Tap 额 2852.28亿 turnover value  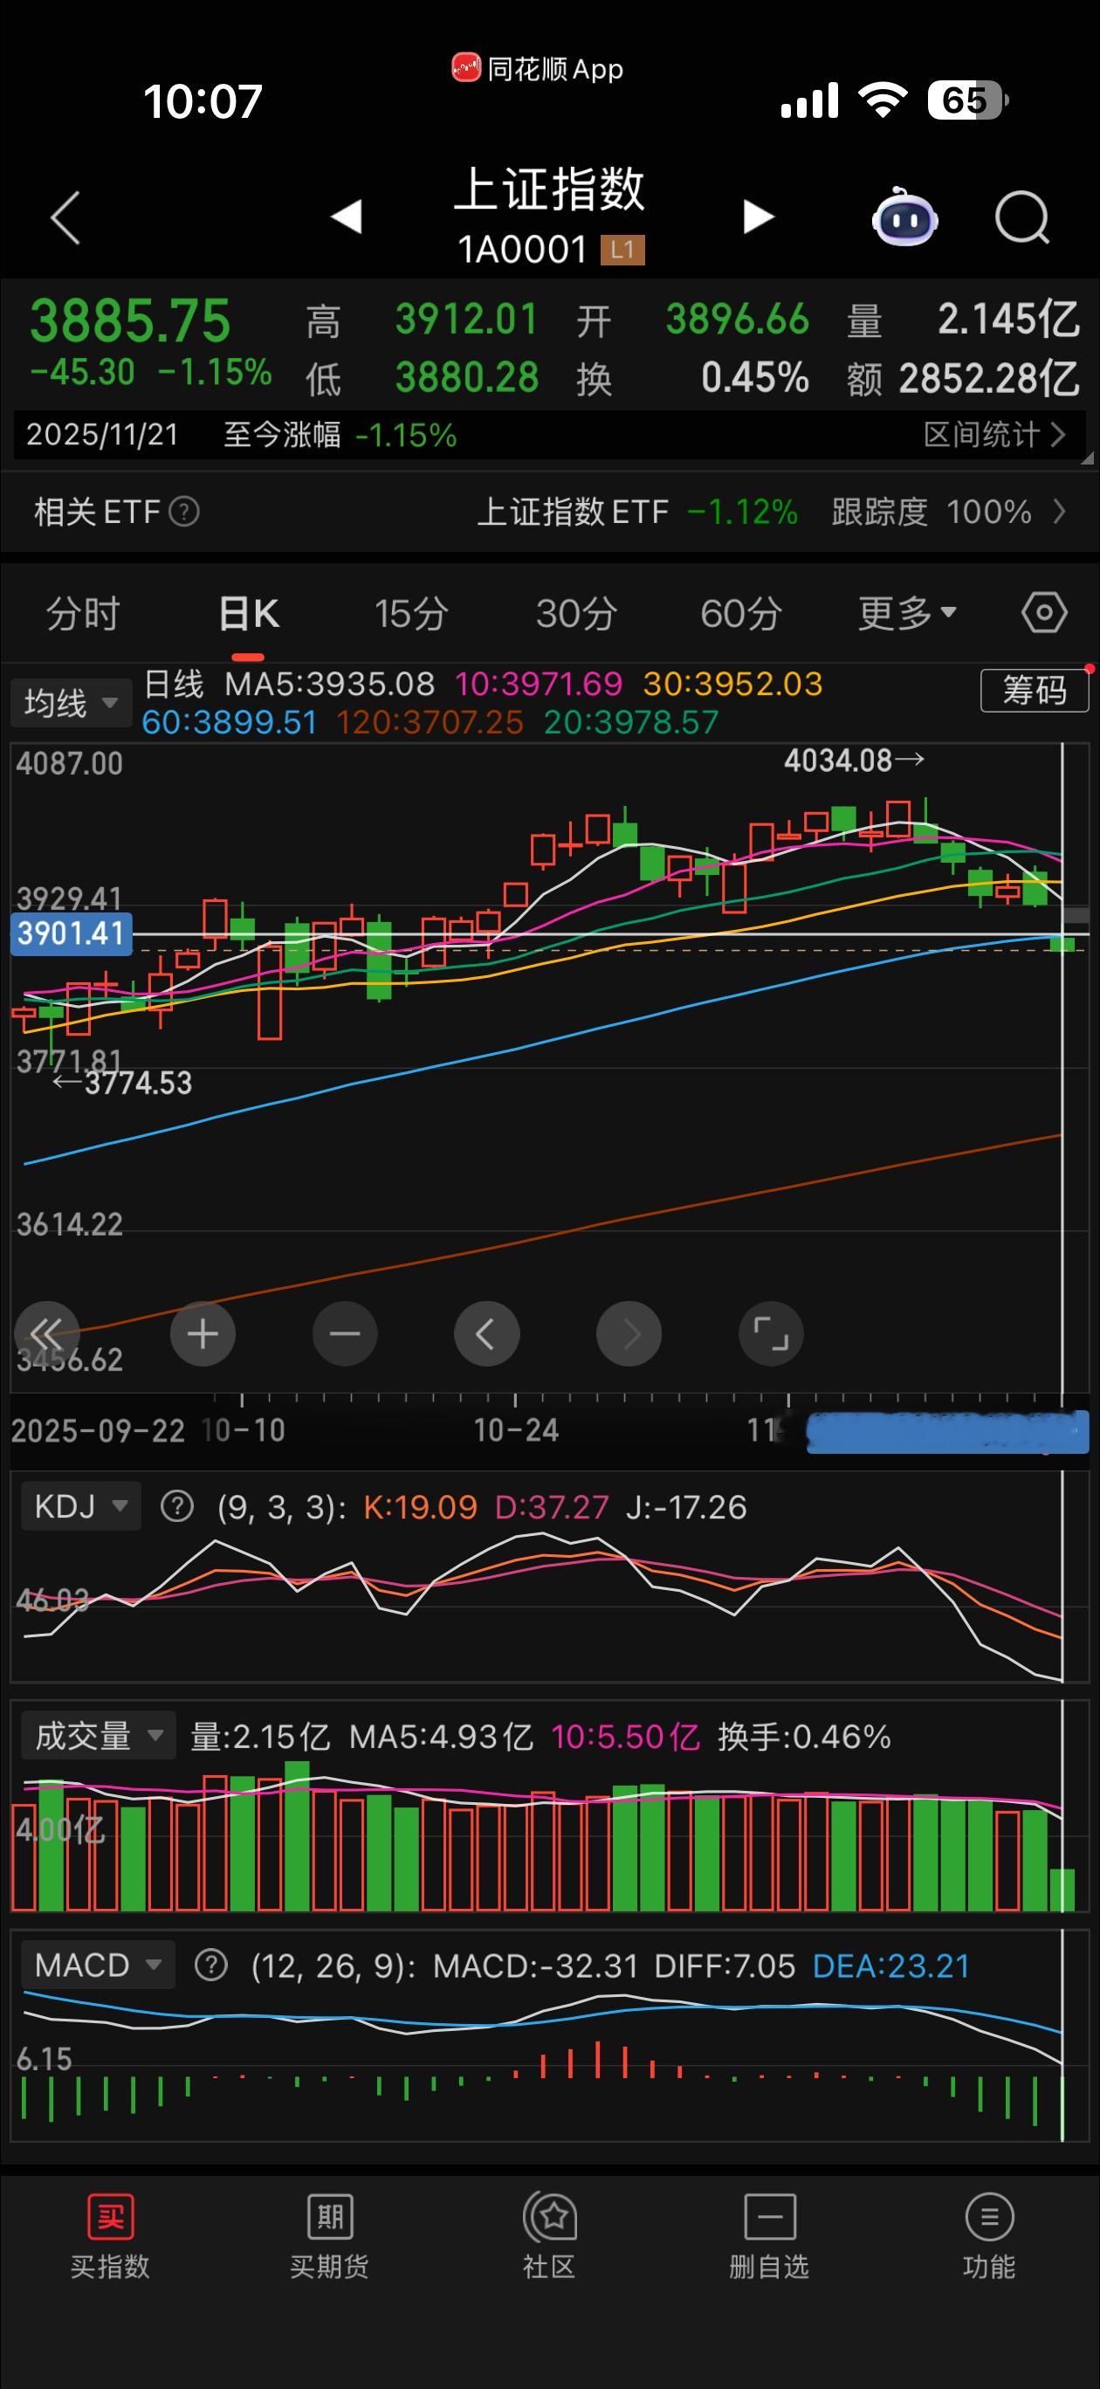963,378
